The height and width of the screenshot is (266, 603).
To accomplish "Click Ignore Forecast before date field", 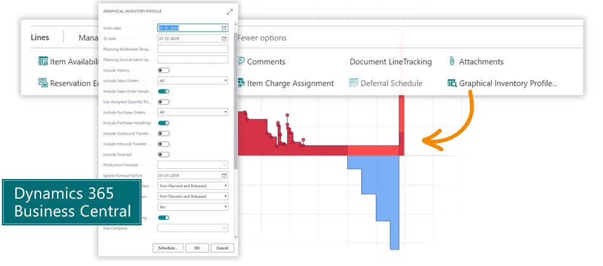I will click(x=193, y=175).
